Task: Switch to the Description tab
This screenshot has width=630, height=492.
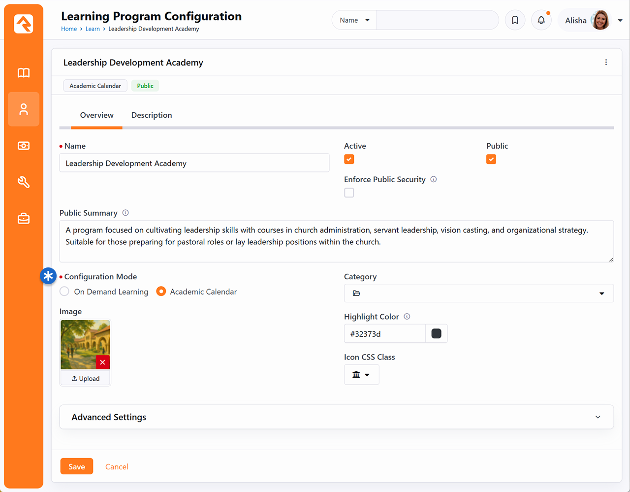Action: 152,115
